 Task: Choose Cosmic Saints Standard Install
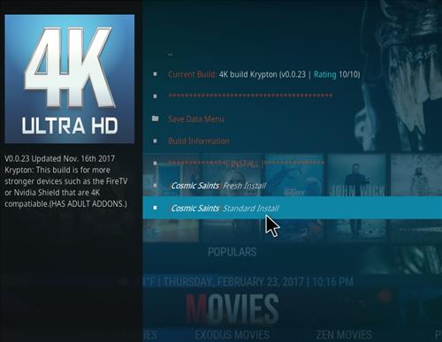[293, 208]
